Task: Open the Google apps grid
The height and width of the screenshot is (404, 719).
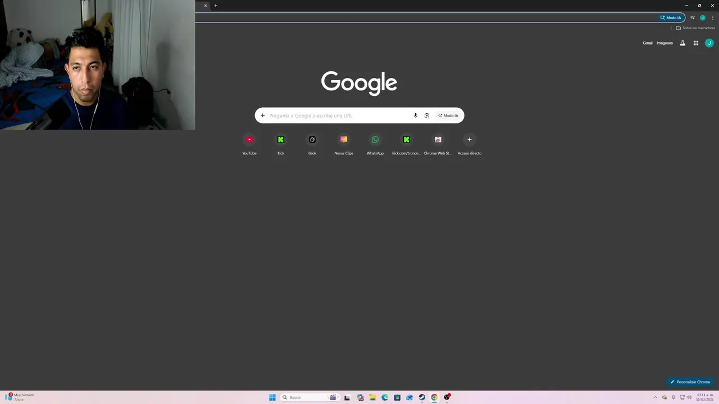Action: tap(696, 43)
